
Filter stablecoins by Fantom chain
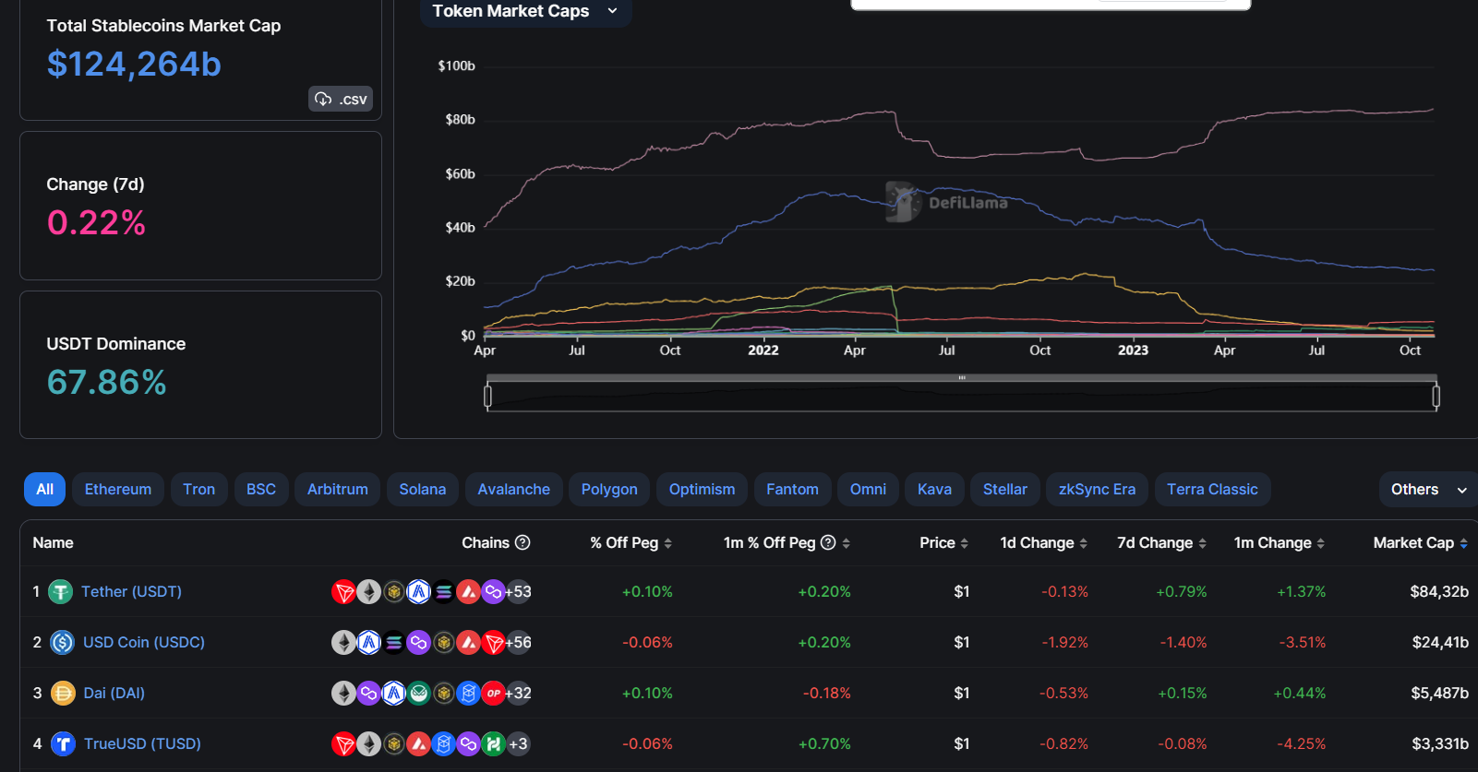click(x=792, y=490)
